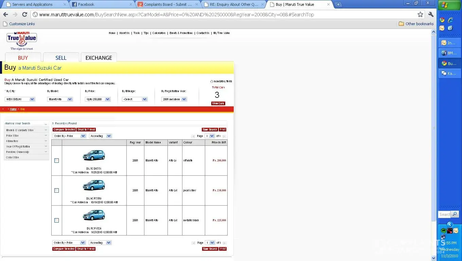Click Compare Selected above the results table
The width and height of the screenshot is (462, 261).
coord(64,129)
